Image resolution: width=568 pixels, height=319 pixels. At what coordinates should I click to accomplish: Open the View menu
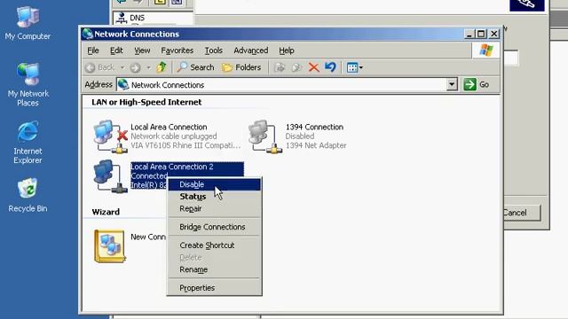[x=142, y=51]
